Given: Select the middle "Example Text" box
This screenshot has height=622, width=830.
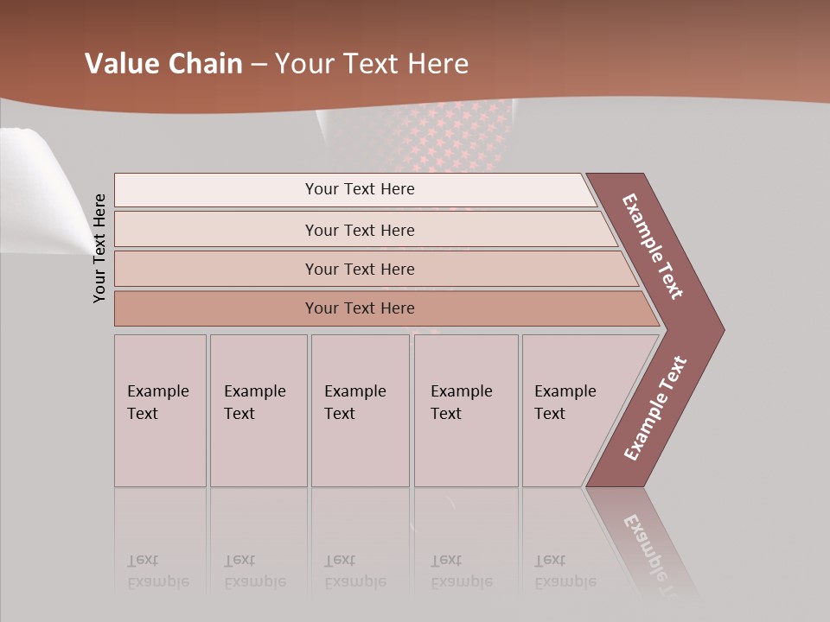Looking at the screenshot, I should [360, 410].
